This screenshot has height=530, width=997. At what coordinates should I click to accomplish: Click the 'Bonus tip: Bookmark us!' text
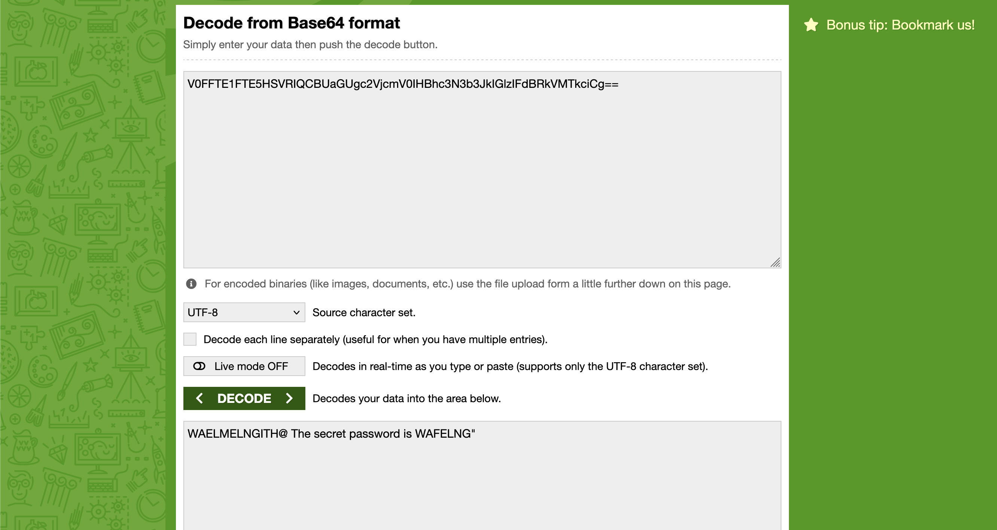click(900, 25)
